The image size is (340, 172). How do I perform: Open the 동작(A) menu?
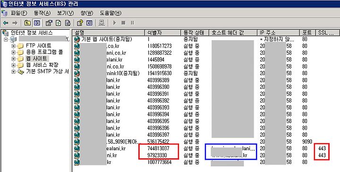[x=42, y=13]
